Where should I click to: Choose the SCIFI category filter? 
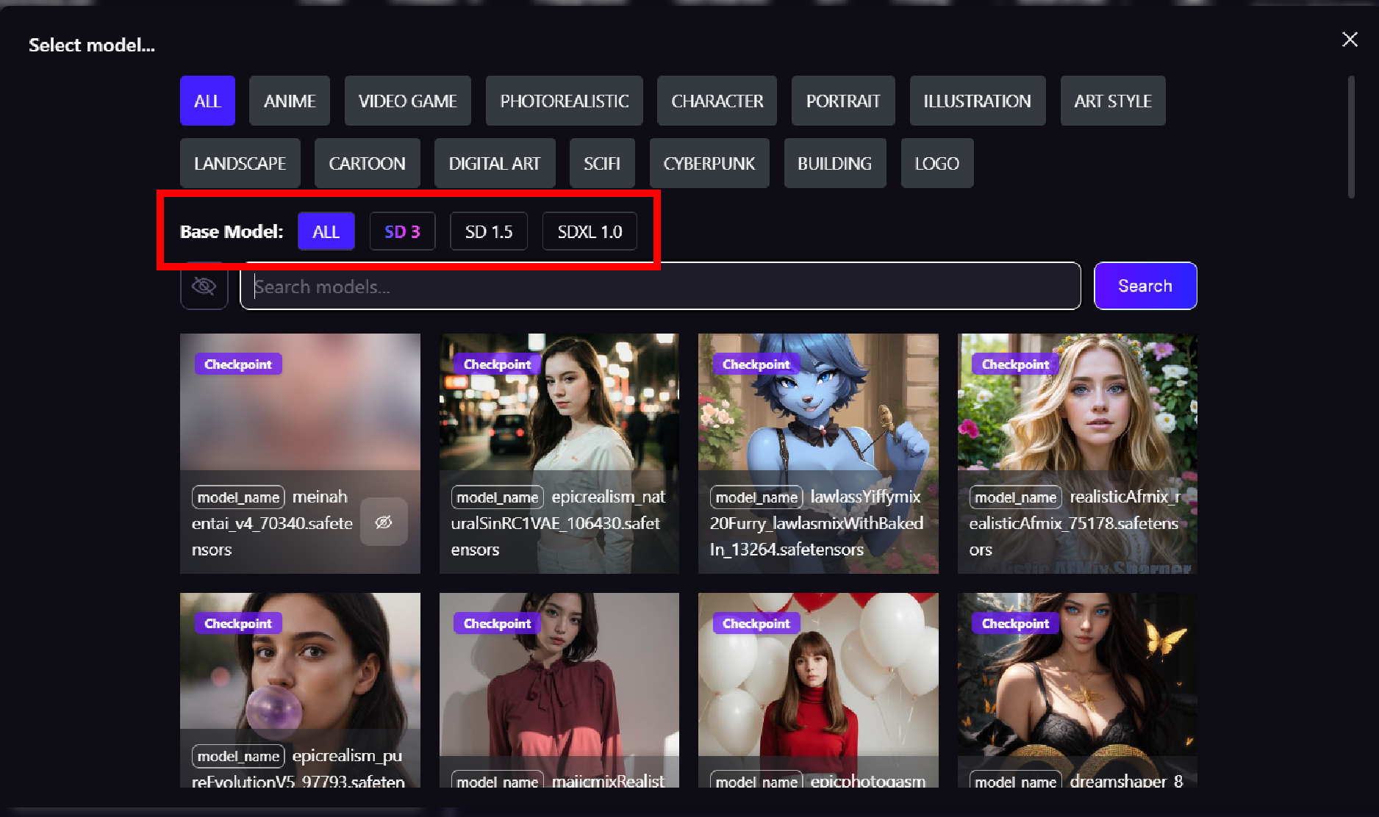(602, 163)
